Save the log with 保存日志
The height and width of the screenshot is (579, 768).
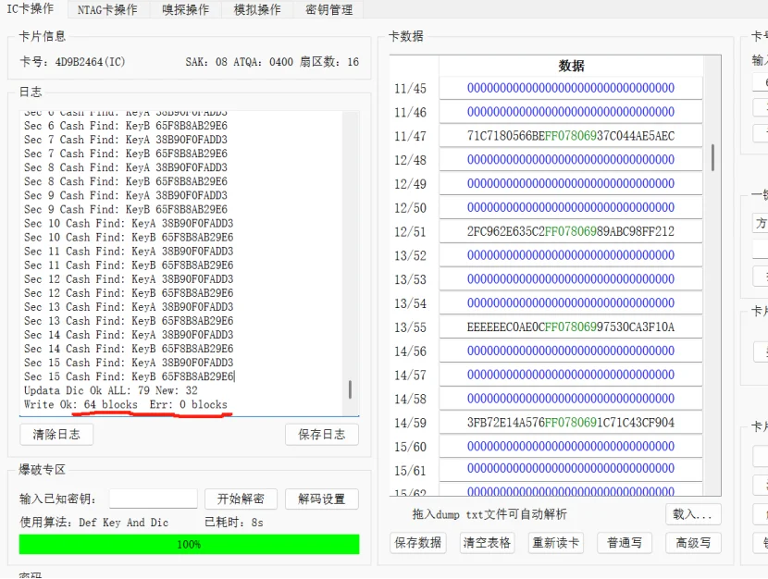tap(322, 435)
